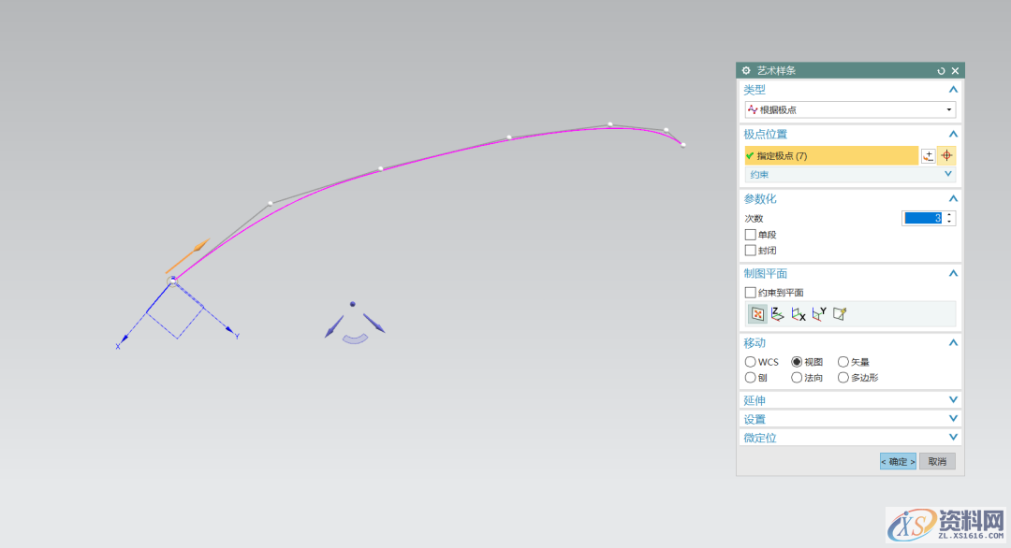The height and width of the screenshot is (548, 1011).
Task: Click the 次数 degree input field
Action: tap(923, 218)
